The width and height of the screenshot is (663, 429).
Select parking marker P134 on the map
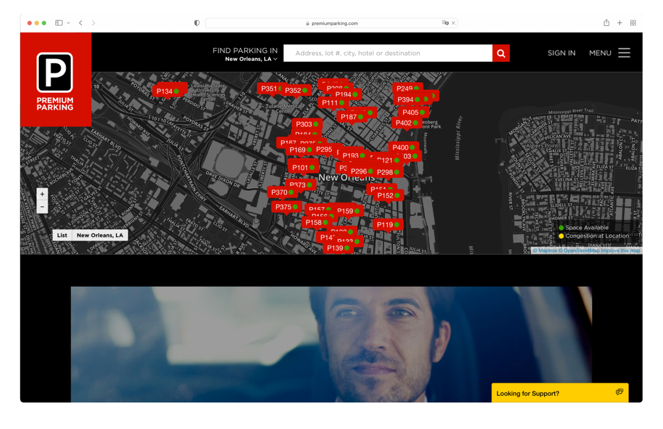[165, 92]
